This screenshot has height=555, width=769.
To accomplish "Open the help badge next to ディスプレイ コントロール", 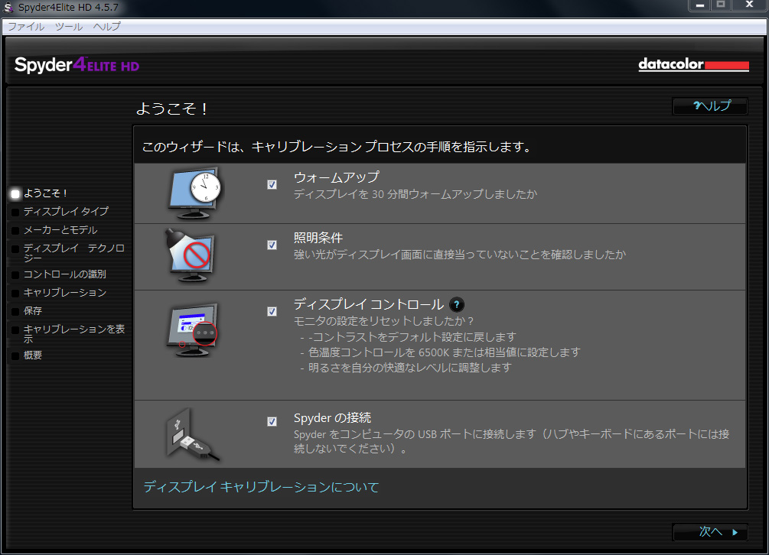I will pos(457,304).
